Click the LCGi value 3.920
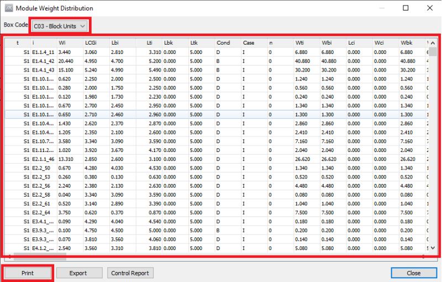The image size is (442, 282). (x=91, y=150)
